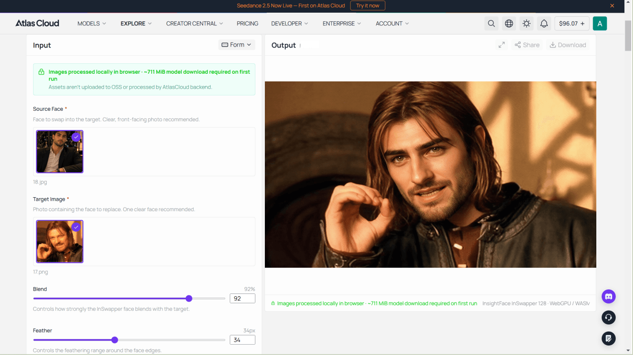Expand the MODELS menu
Screen dimensions: 633x355
(91, 24)
